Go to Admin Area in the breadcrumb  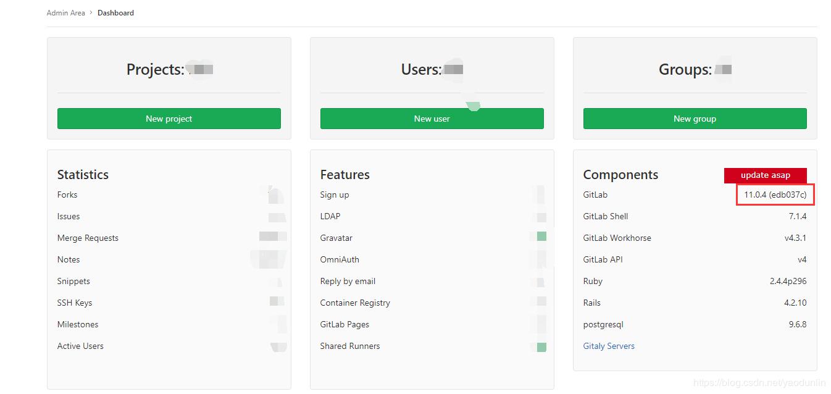[66, 12]
